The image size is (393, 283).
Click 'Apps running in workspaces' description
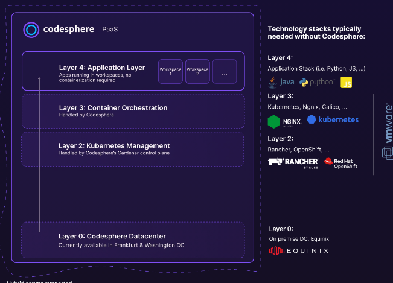point(95,78)
